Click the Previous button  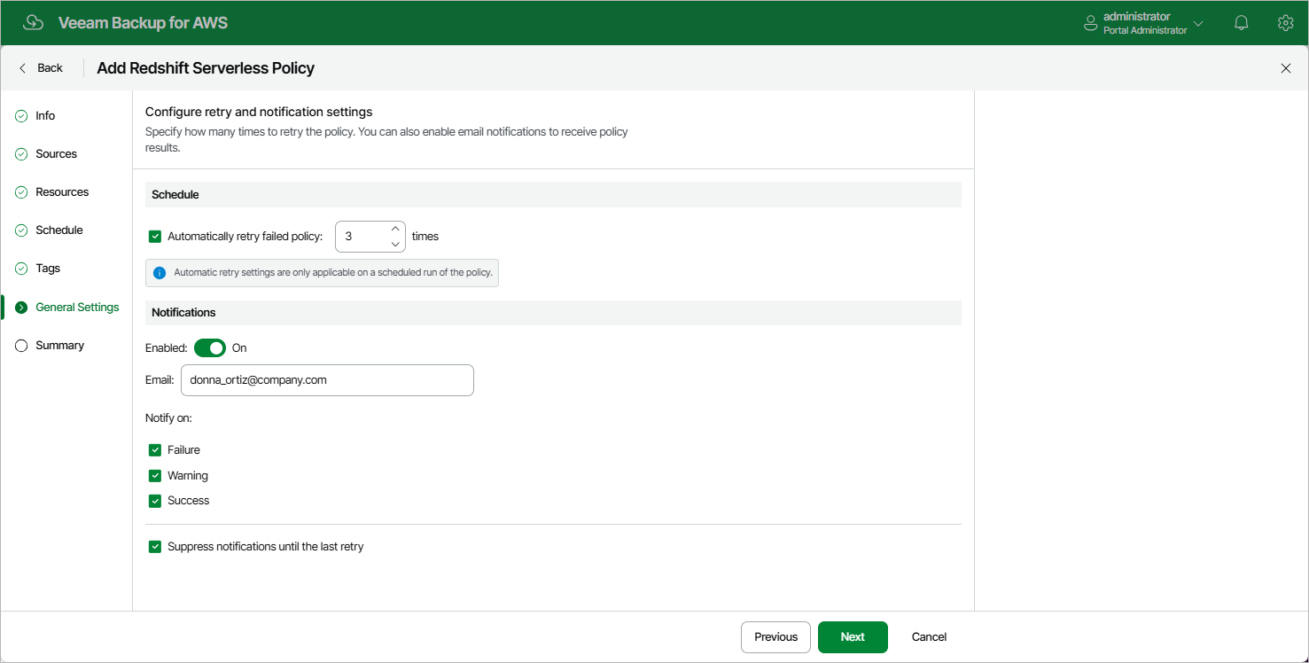(x=775, y=637)
